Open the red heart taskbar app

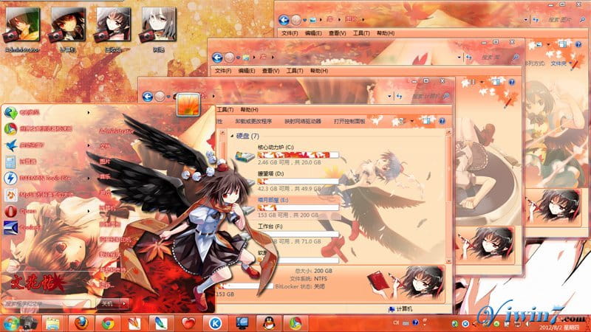pos(188,322)
